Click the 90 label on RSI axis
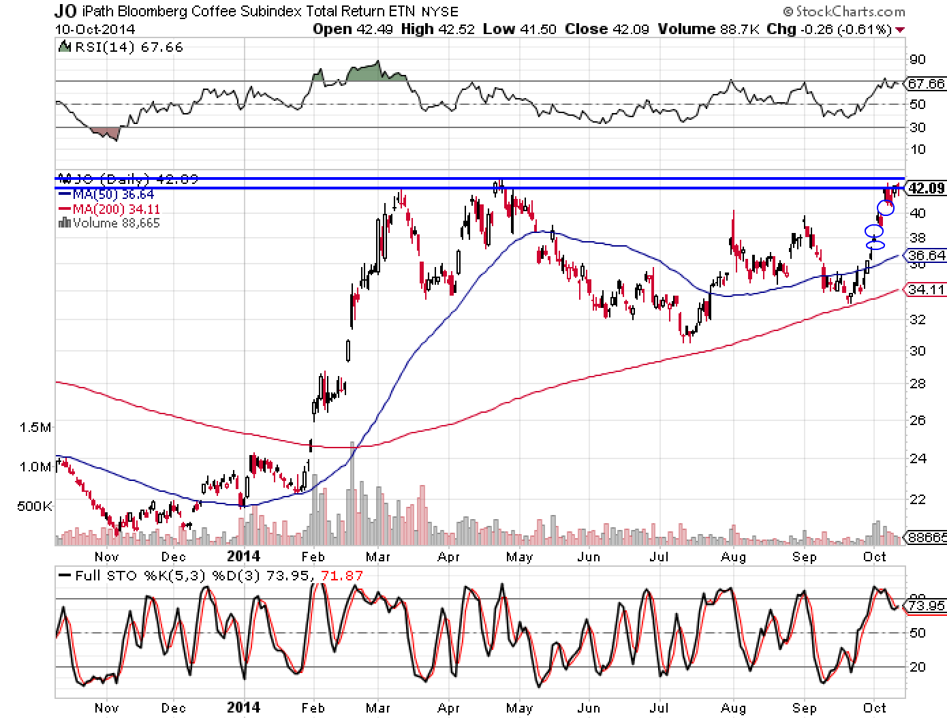947x718 pixels. coord(917,59)
